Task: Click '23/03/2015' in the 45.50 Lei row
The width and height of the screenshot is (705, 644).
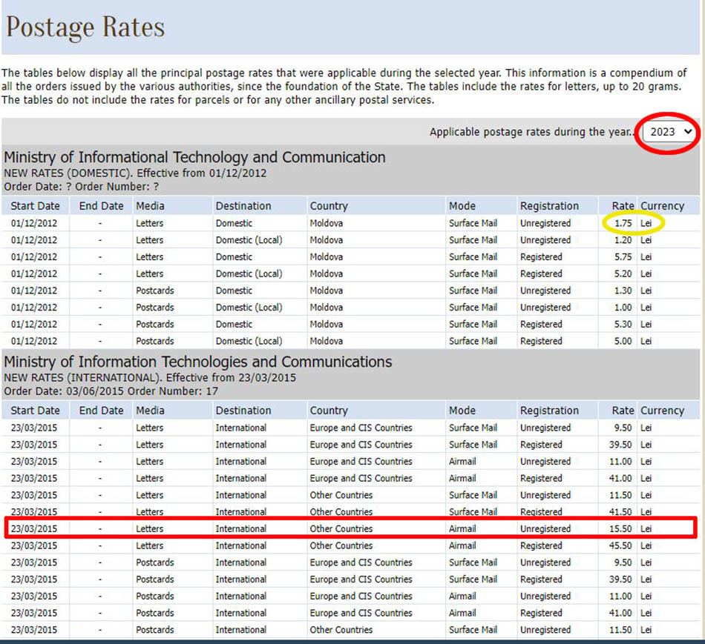Action: [x=34, y=545]
